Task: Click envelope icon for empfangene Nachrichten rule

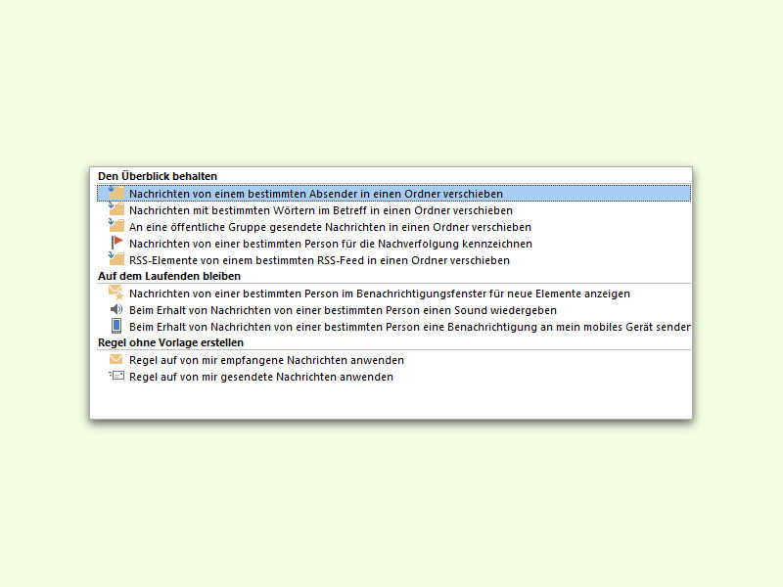Action: click(115, 359)
